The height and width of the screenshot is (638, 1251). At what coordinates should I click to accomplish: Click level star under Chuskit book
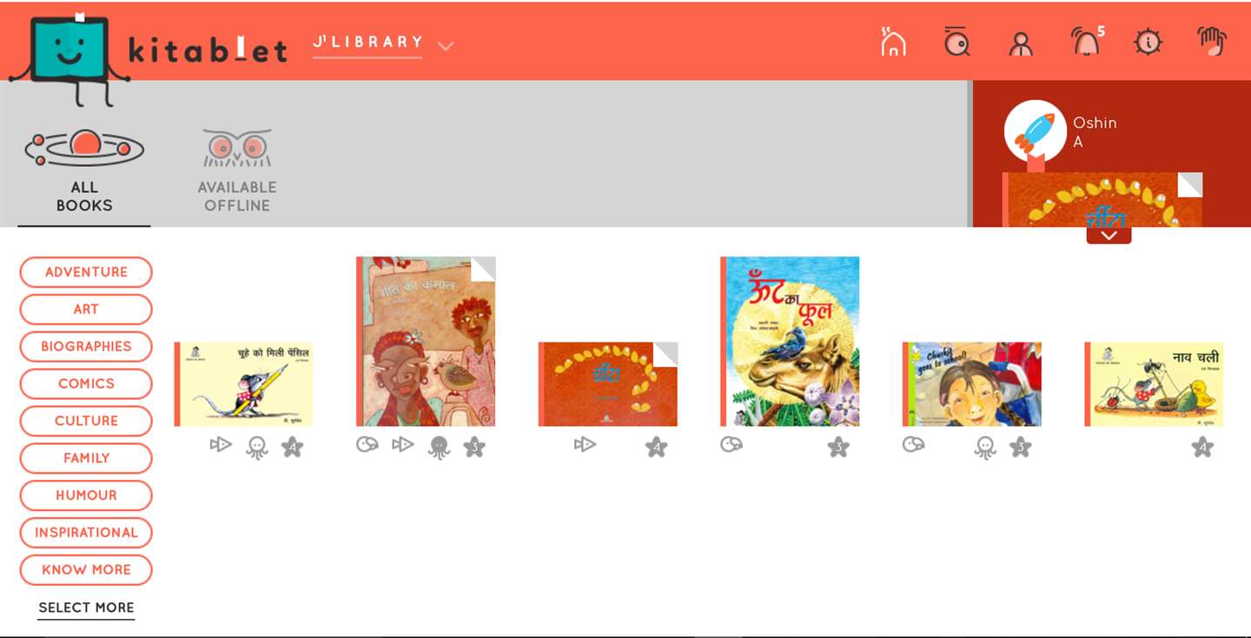[1021, 448]
